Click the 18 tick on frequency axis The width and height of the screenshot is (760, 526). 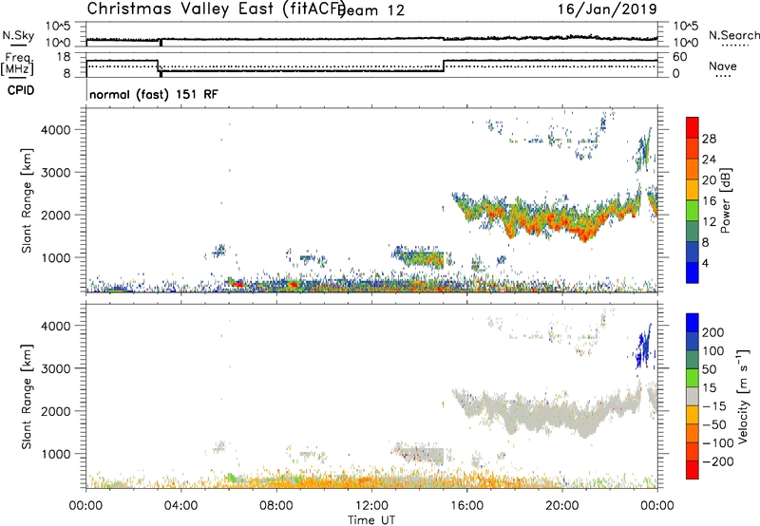63,57
